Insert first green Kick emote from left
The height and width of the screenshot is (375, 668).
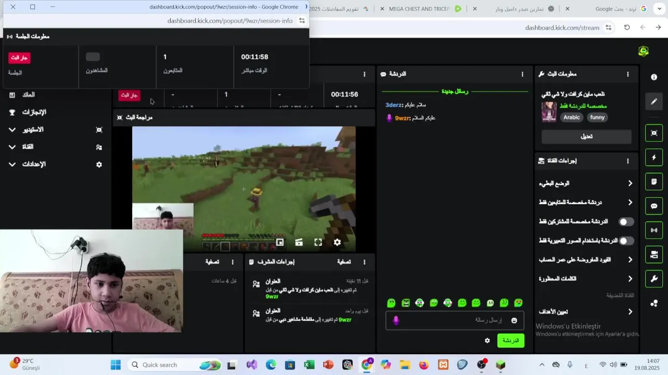click(392, 303)
